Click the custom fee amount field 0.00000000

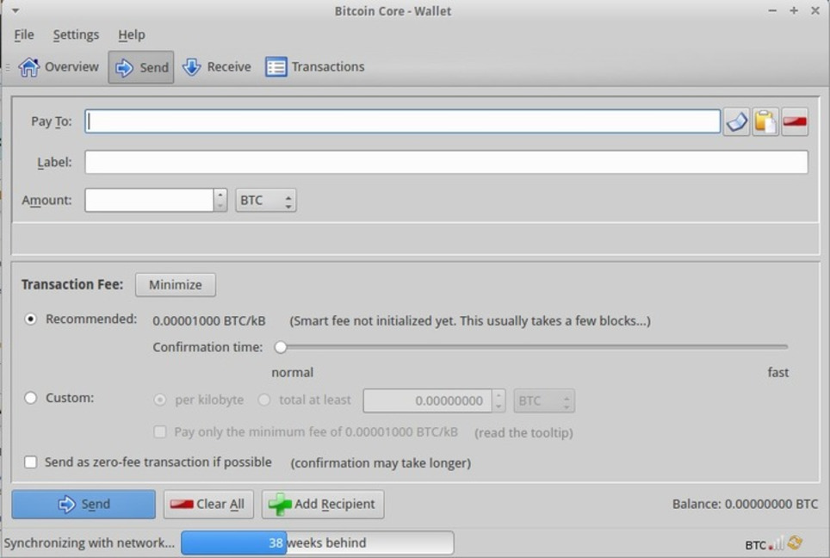pos(427,400)
